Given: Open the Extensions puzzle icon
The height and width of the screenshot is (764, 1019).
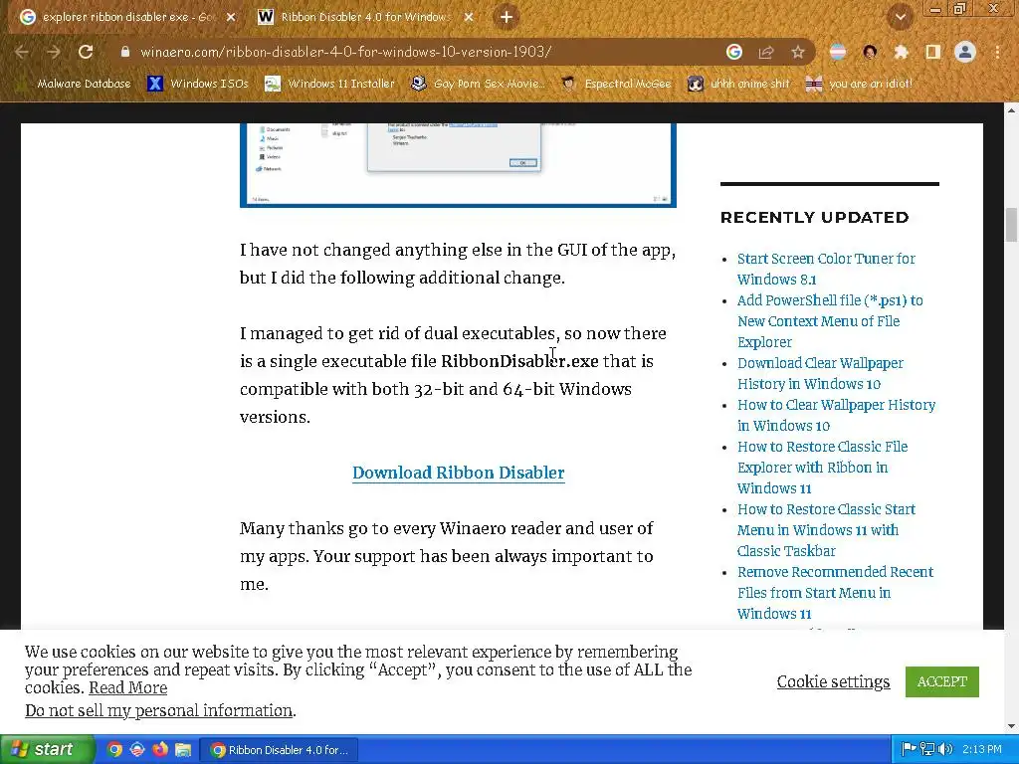Looking at the screenshot, I should click(x=901, y=52).
